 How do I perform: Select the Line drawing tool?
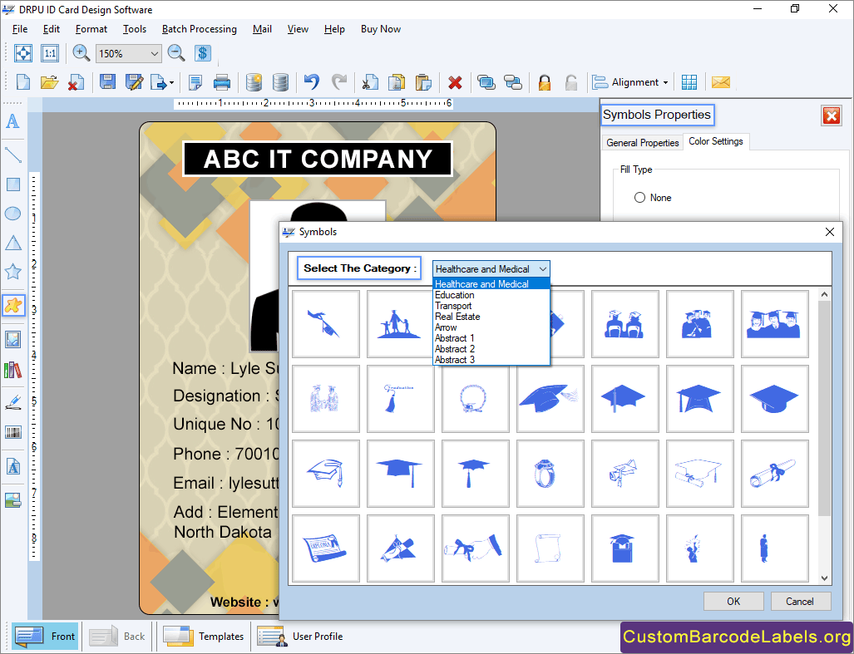tap(13, 155)
